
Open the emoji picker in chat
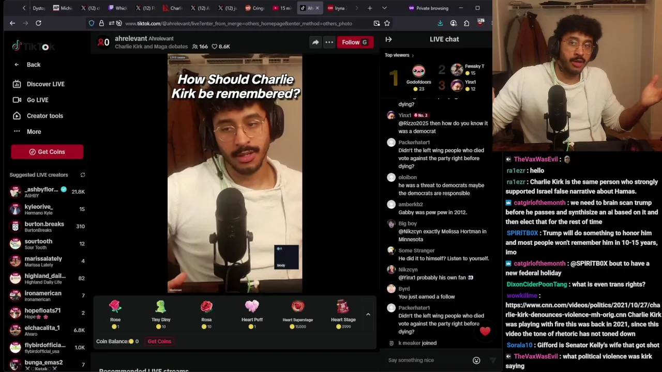[476, 361]
